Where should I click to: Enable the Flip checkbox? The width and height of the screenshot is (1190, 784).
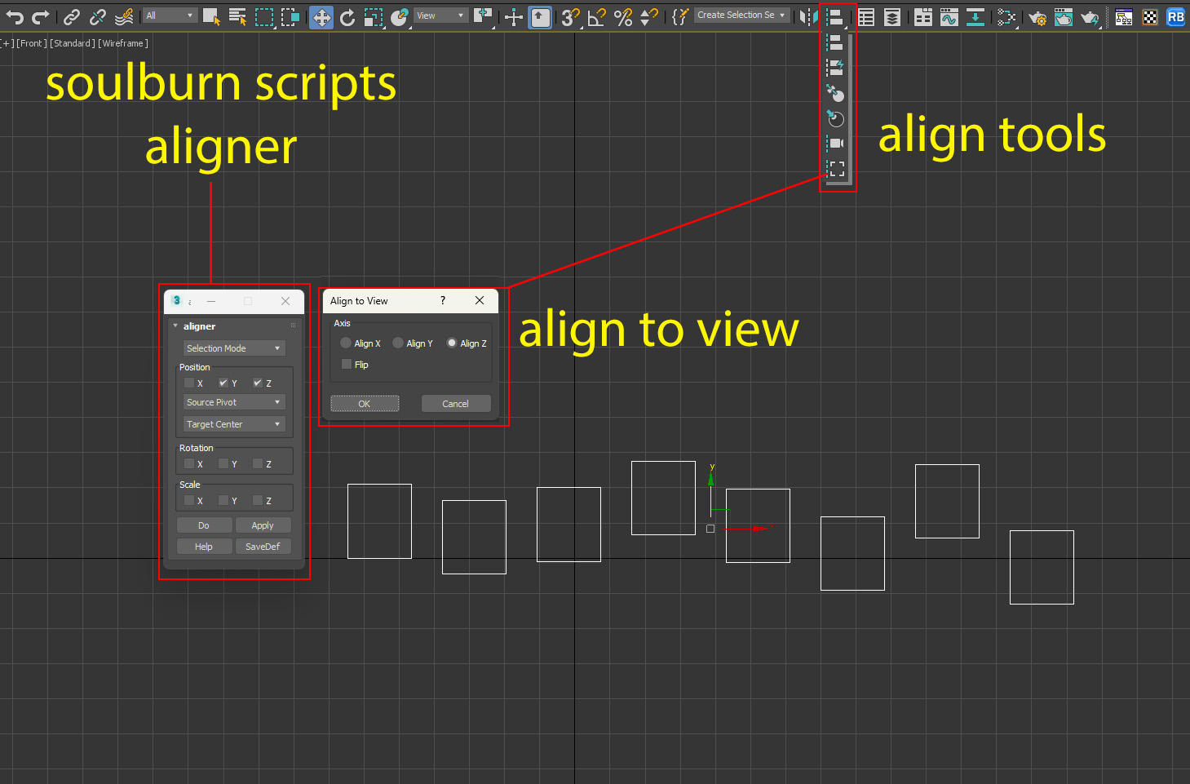click(x=347, y=365)
